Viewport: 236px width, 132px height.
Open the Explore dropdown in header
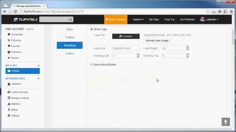pos(138,19)
